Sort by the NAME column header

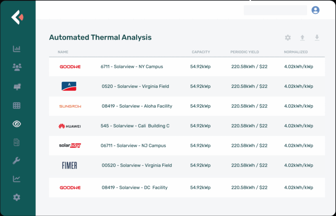coord(63,52)
